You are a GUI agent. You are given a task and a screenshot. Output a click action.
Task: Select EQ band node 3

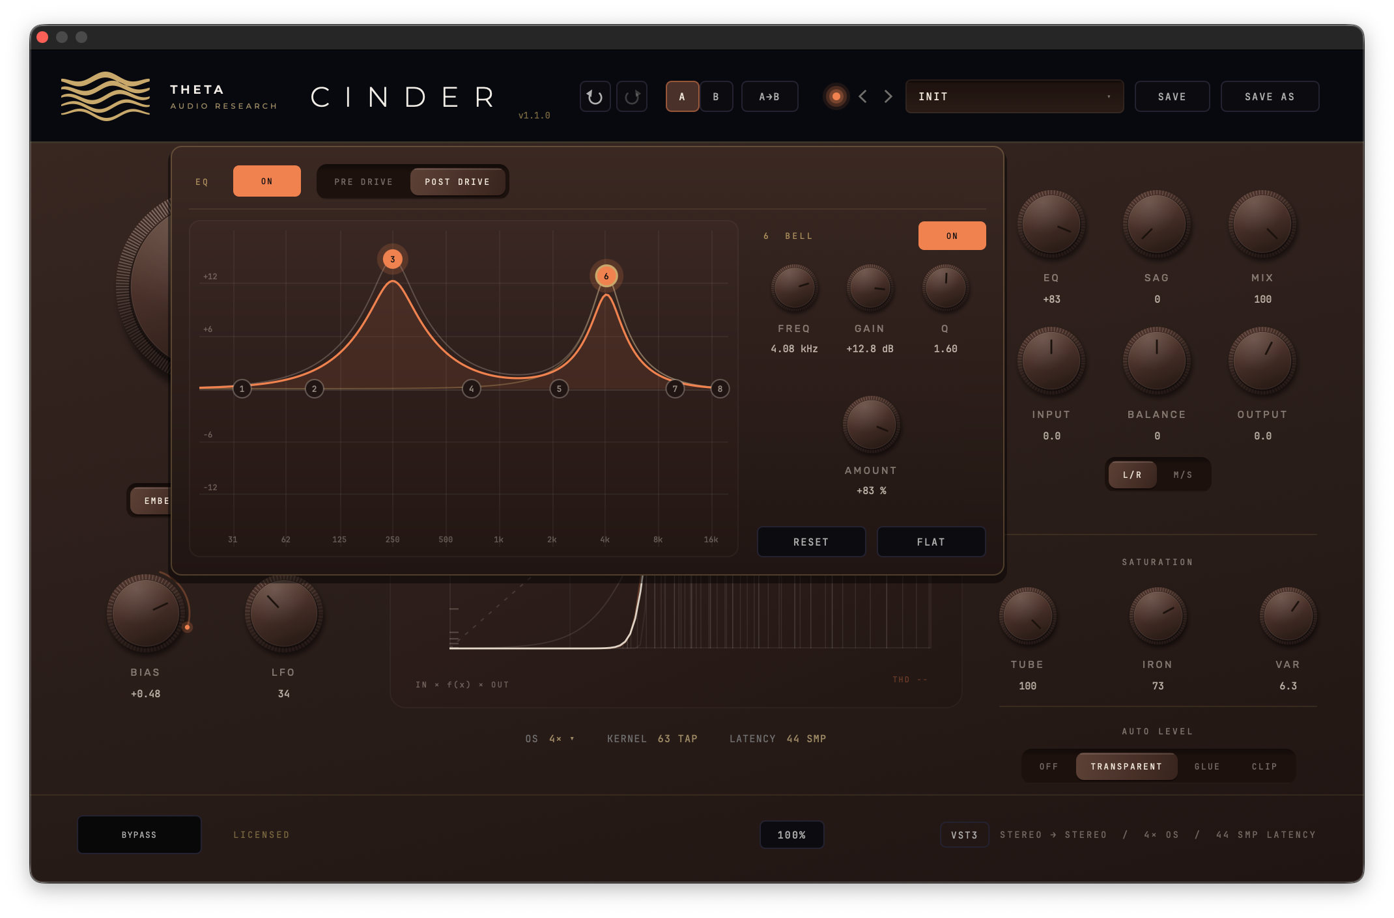393,259
